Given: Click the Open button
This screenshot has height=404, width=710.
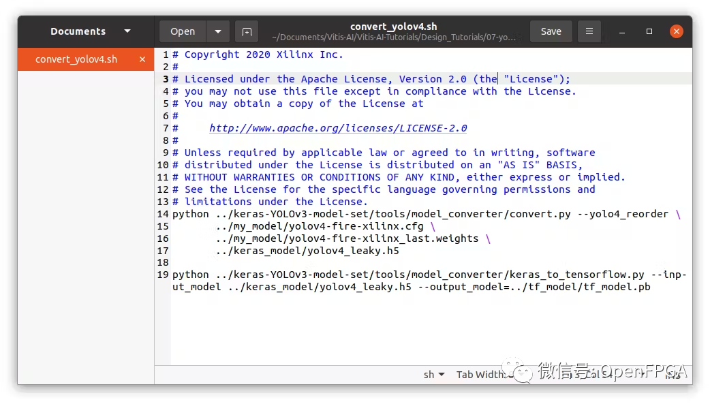Looking at the screenshot, I should (x=183, y=31).
